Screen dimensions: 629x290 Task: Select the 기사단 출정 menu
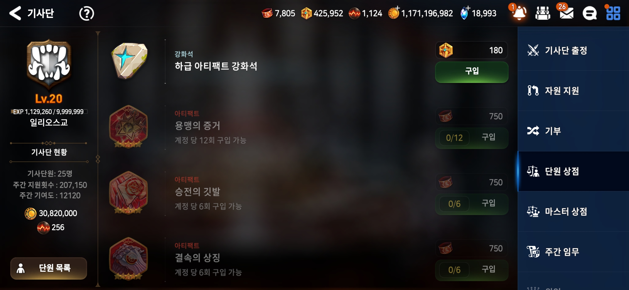[573, 50]
